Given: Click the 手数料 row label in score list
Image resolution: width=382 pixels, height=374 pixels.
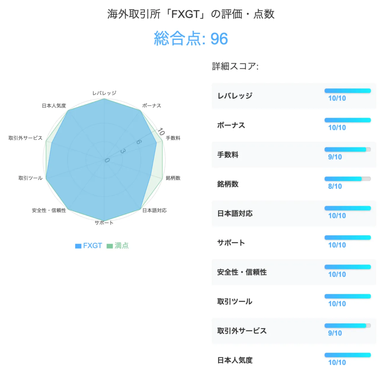Looking at the screenshot, I should (228, 155).
